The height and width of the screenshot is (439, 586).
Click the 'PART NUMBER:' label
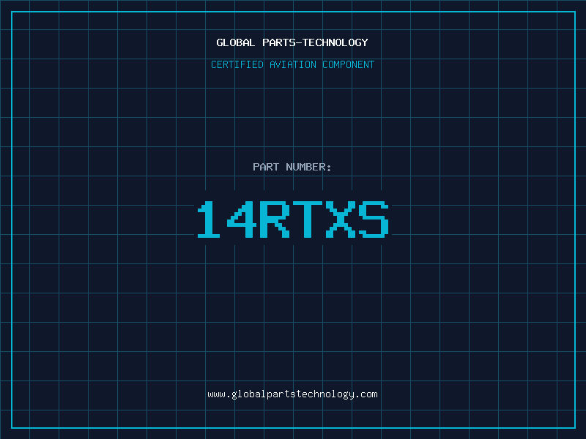(292, 167)
